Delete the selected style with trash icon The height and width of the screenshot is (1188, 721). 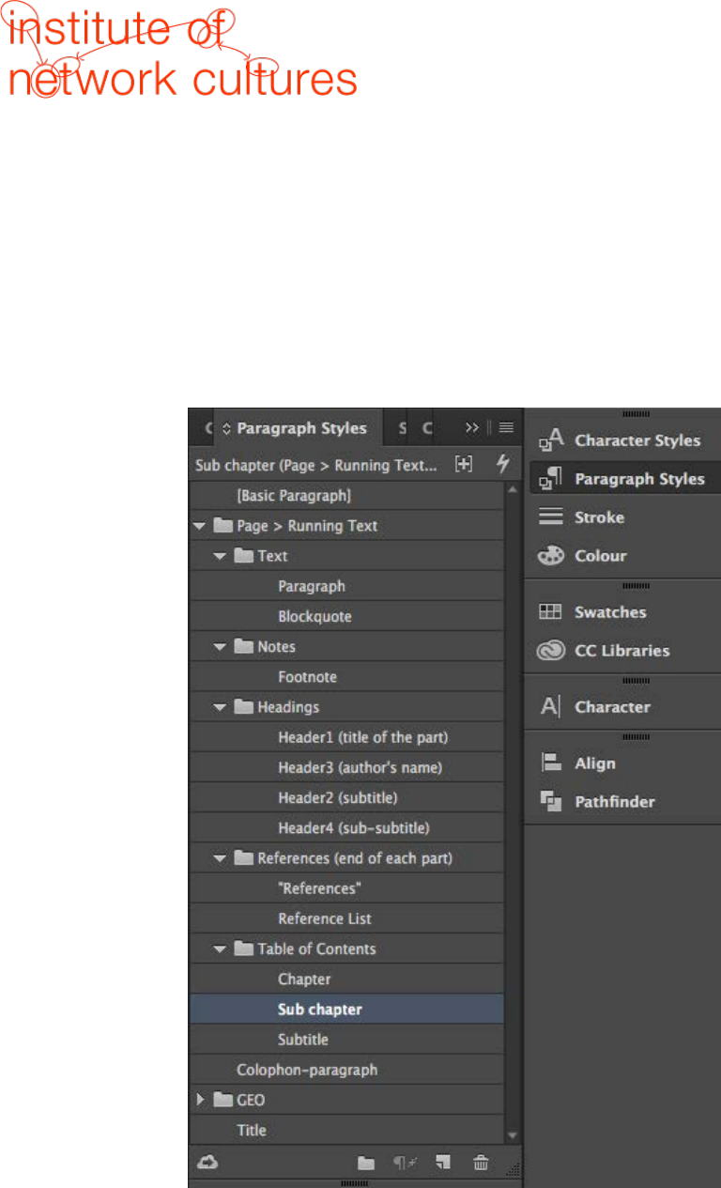[x=481, y=1163]
